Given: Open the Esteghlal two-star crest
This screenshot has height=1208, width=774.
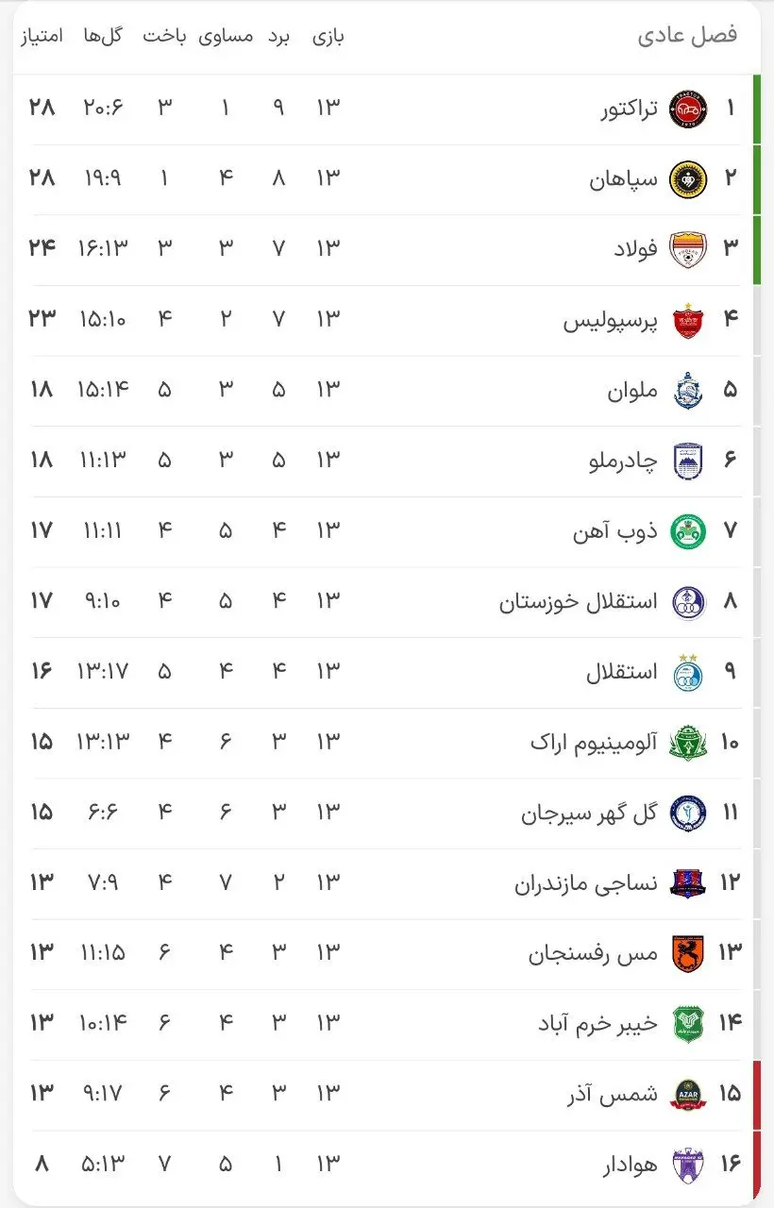Looking at the screenshot, I should [687, 671].
